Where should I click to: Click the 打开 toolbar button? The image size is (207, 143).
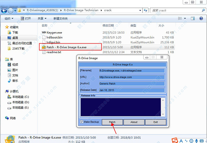(26, 19)
